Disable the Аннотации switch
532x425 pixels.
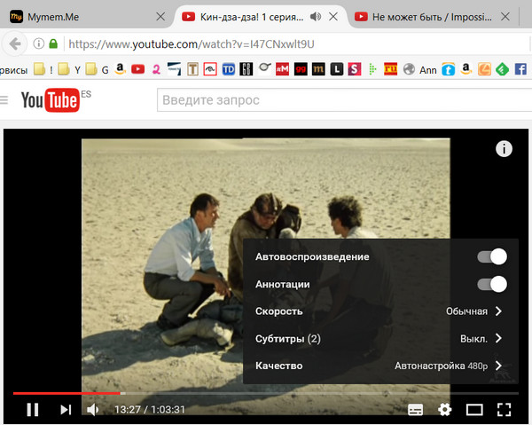pyautogui.click(x=491, y=284)
